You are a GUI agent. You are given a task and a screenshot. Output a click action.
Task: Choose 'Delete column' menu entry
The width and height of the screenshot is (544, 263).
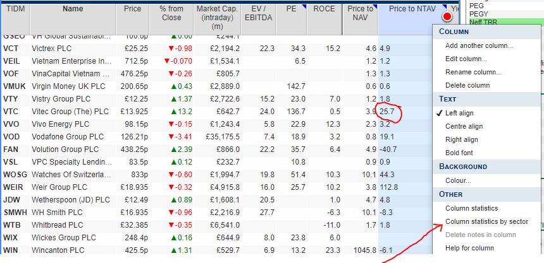[x=467, y=85]
